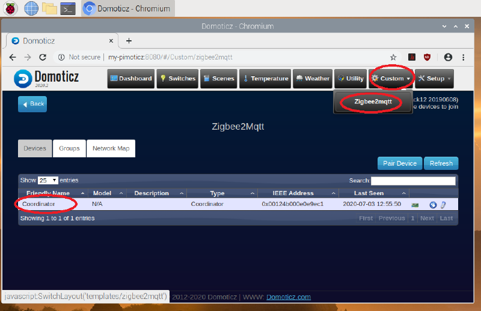
Task: Click the browser forward arrow
Action: pyautogui.click(x=28, y=57)
